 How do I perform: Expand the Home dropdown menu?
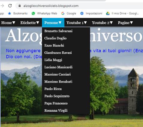(x=8, y=23)
